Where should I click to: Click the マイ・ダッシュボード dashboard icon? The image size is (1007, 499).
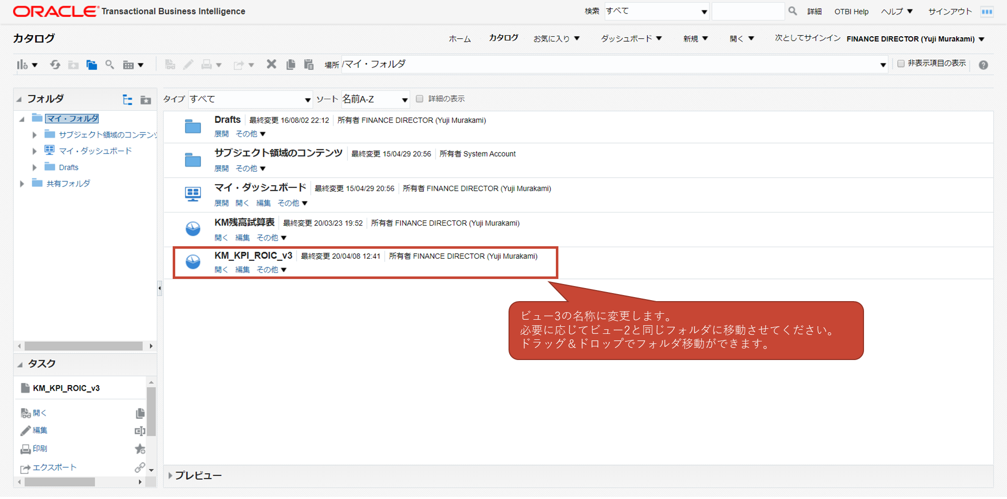193,194
